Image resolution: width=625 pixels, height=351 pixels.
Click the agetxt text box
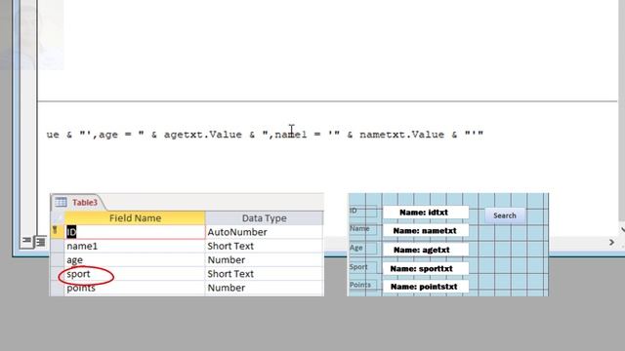click(426, 250)
